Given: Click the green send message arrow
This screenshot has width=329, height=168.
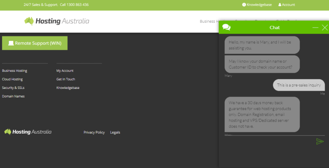Looking at the screenshot, I should point(320,141).
